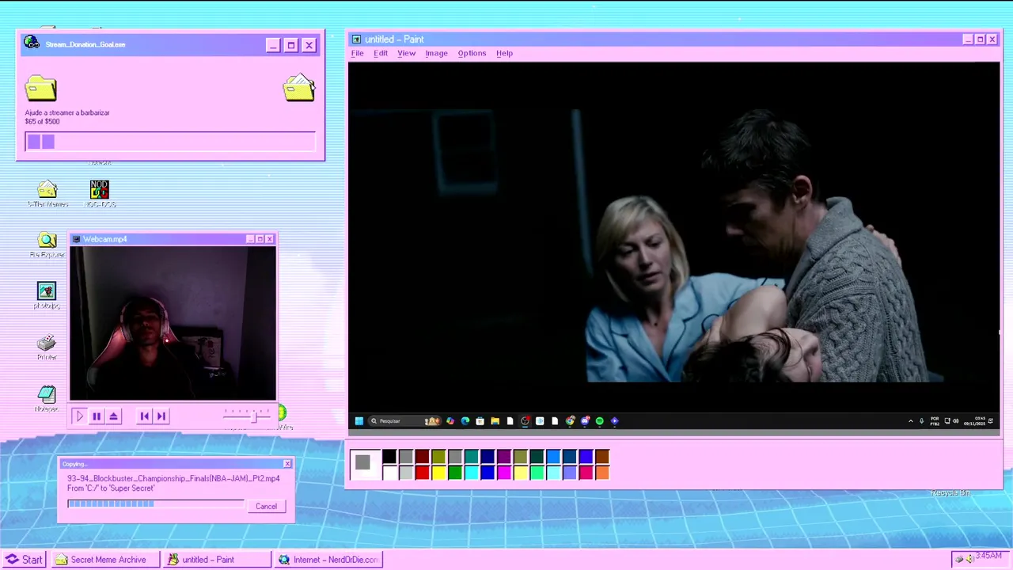The width and height of the screenshot is (1013, 570).
Task: Open the S-Tier Memes desktop folder
Action: (47, 194)
